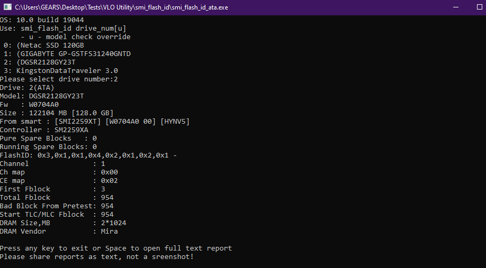Screen dimensions: 486x268
Task: Click the console app icon in title bar
Action: [7, 7]
